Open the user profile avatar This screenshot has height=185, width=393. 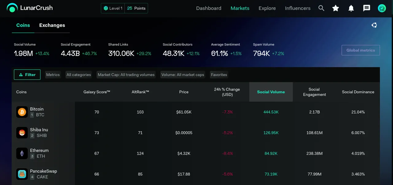(x=382, y=8)
